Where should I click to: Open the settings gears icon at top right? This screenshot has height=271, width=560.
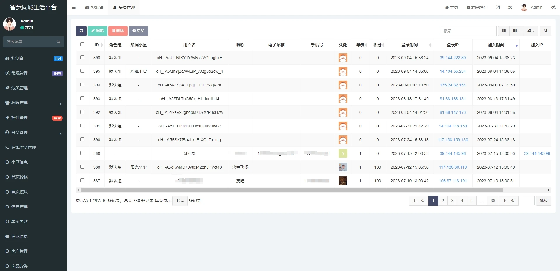[553, 7]
